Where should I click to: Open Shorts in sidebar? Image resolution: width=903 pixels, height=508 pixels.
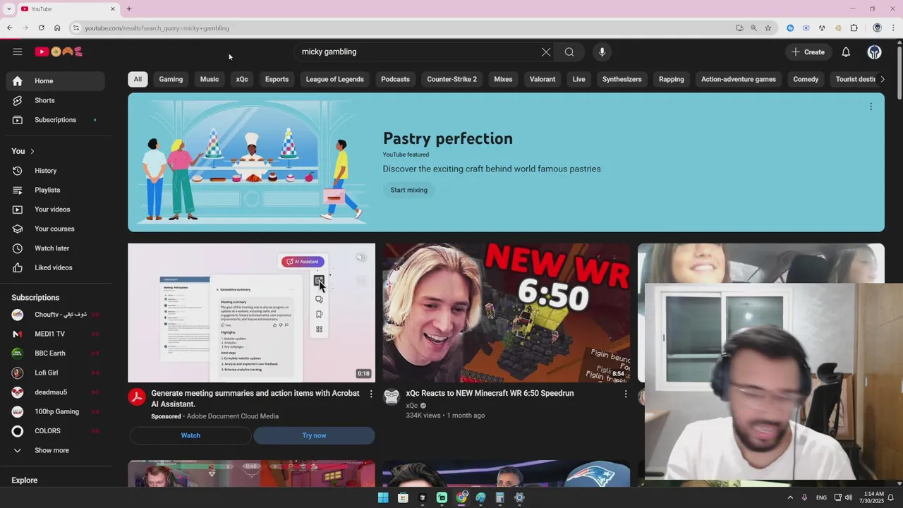click(x=56, y=100)
